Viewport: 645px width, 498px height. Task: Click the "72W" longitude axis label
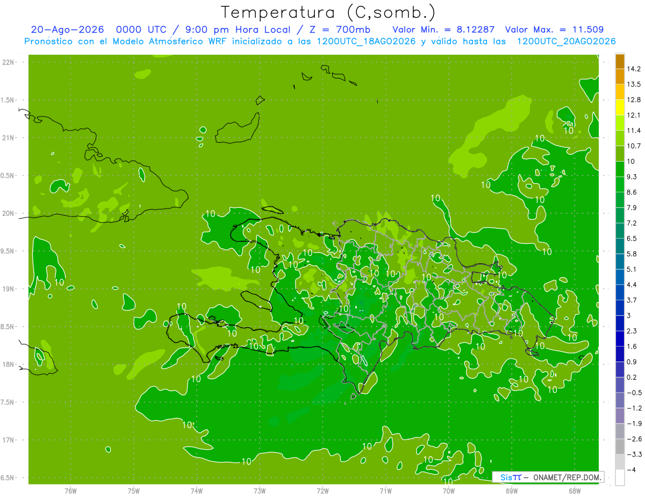point(322,490)
